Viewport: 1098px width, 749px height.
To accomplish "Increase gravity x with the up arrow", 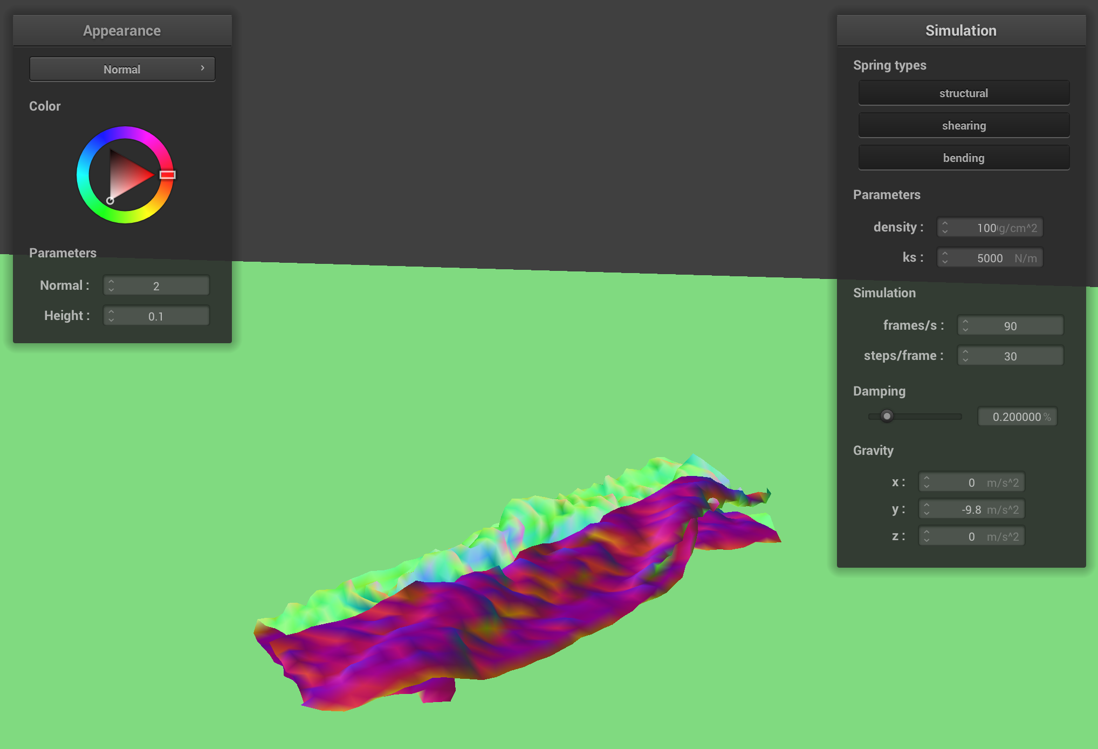I will (927, 478).
